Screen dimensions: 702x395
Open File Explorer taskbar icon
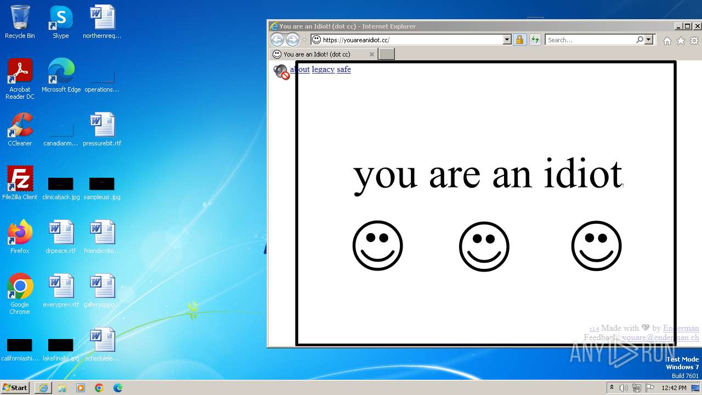point(62,388)
